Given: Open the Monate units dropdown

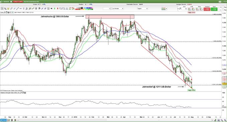Looking at the screenshot, I should [x=118, y=9].
